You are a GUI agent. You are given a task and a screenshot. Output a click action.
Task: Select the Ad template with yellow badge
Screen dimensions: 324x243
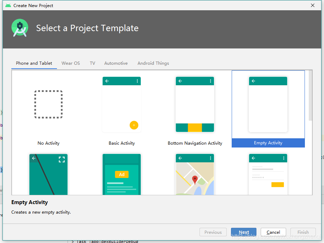122,174
